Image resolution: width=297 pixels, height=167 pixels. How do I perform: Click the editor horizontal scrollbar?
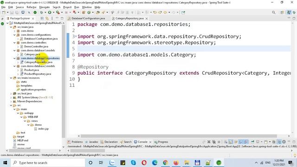[x=179, y=136]
